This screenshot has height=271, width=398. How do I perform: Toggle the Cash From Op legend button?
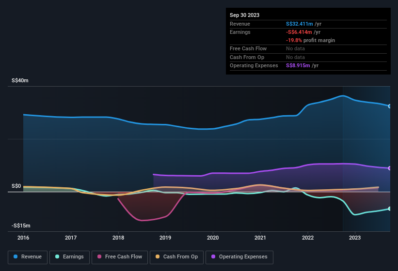[x=176, y=257]
